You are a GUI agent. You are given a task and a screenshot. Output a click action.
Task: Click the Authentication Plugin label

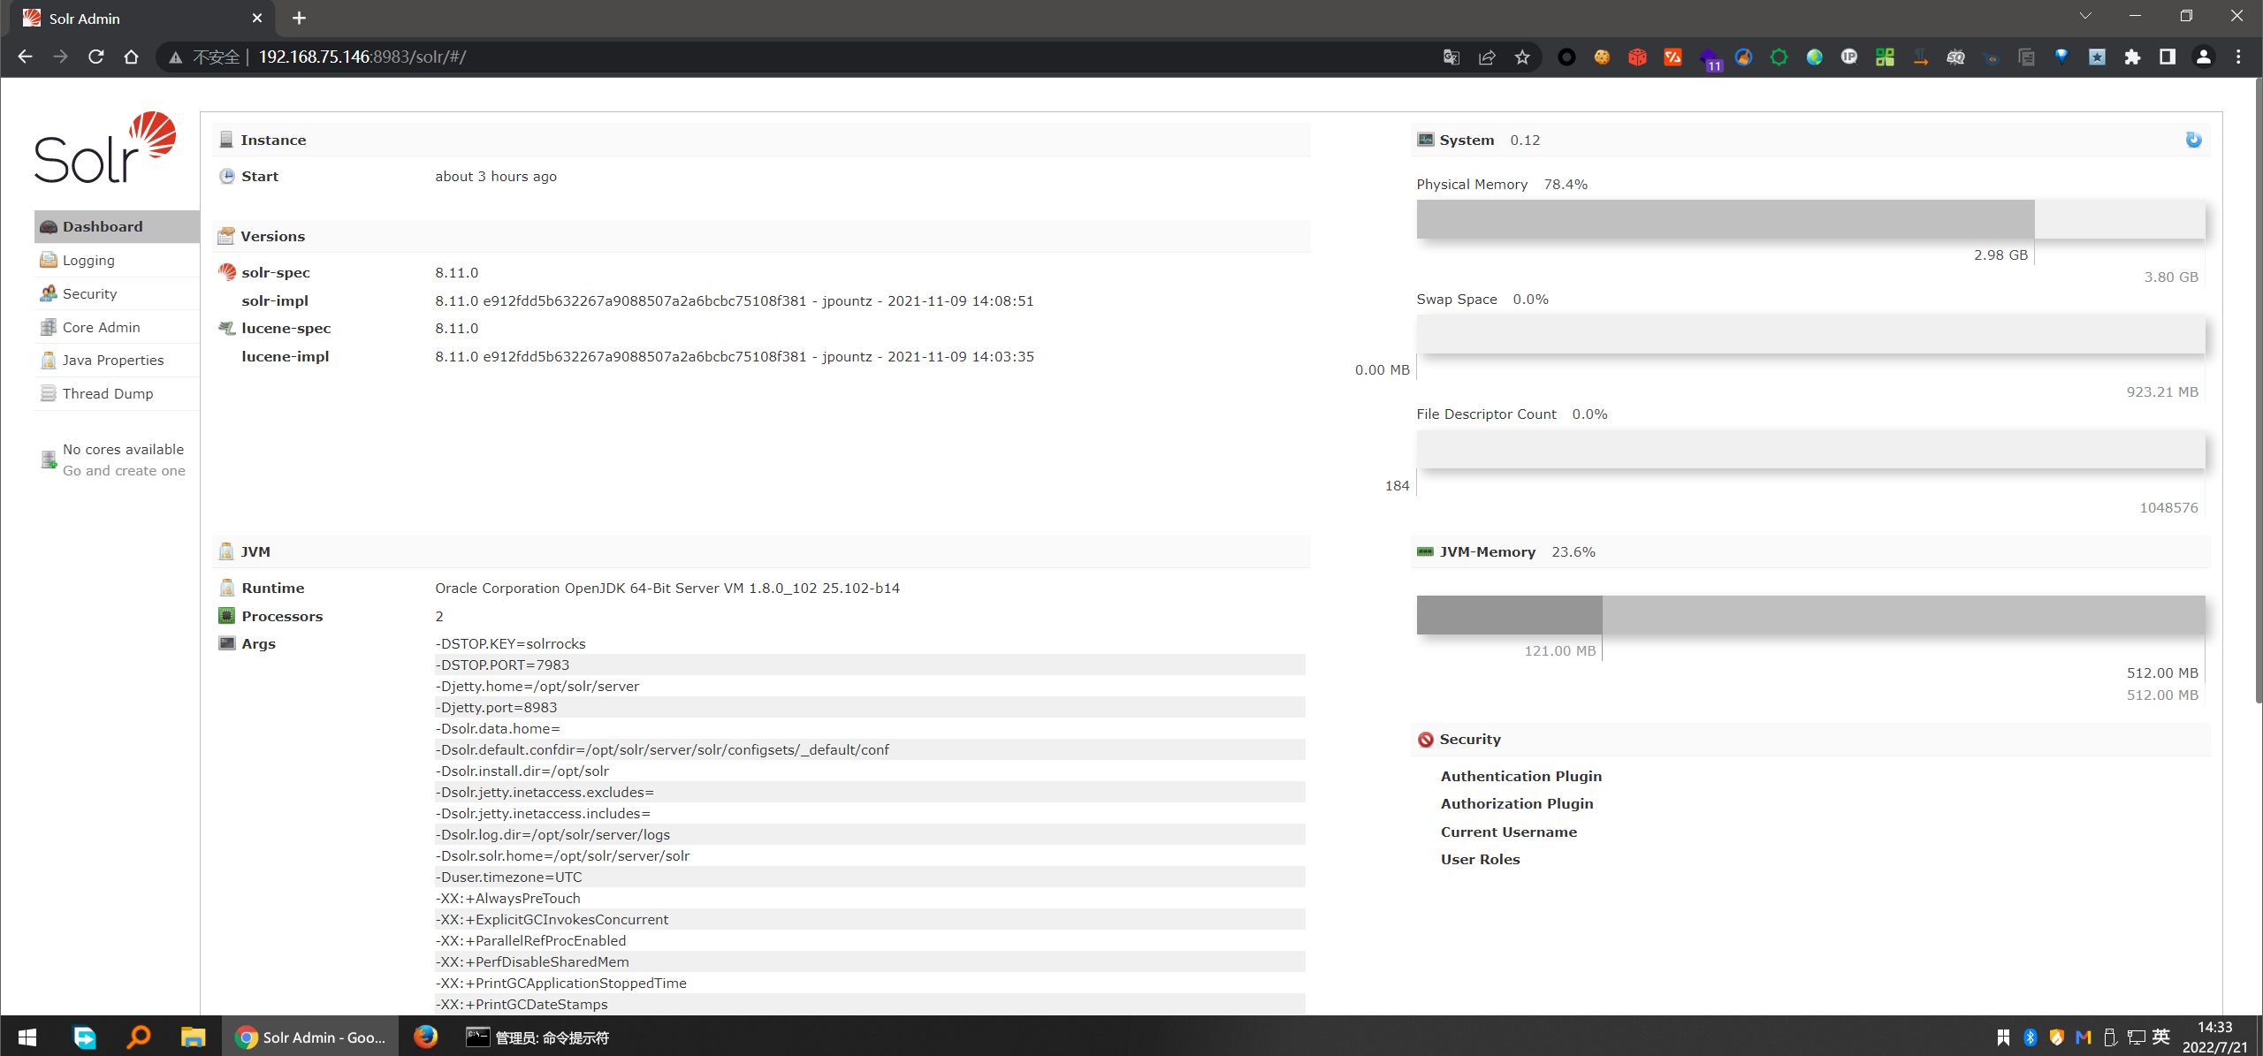point(1520,776)
